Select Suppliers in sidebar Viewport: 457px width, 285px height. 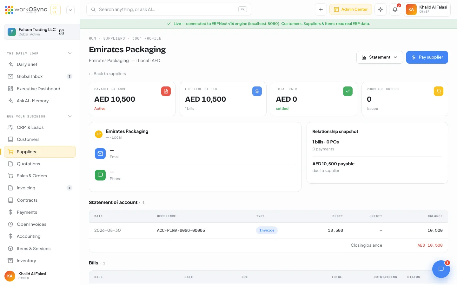click(40, 152)
